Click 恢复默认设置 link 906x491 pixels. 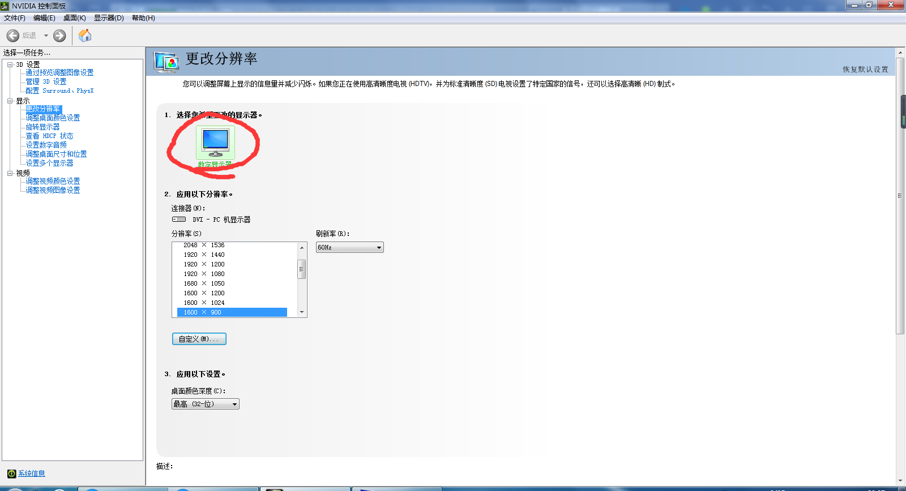865,70
